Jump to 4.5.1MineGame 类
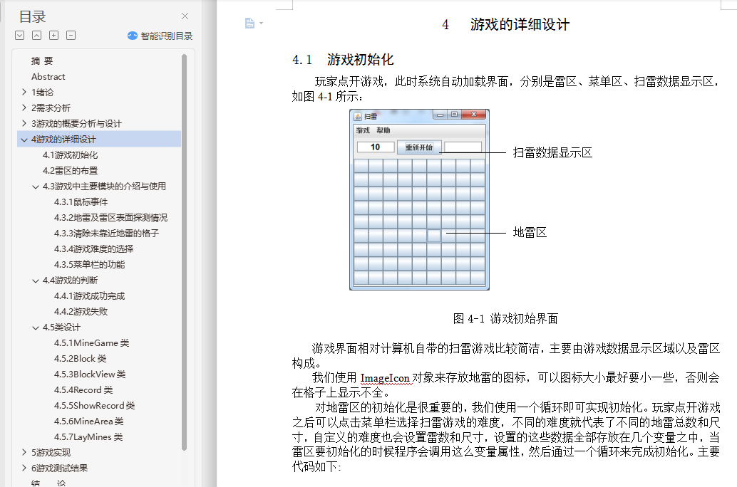Image resolution: width=737 pixels, height=487 pixels. 91,343
